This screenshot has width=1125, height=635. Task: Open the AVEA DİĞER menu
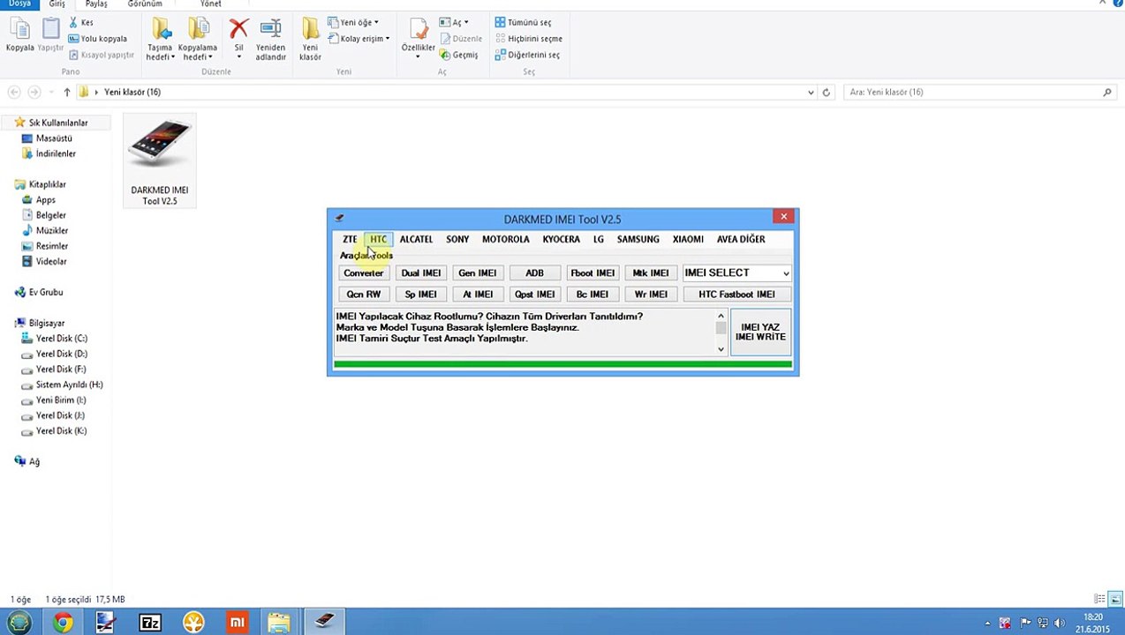click(x=741, y=239)
